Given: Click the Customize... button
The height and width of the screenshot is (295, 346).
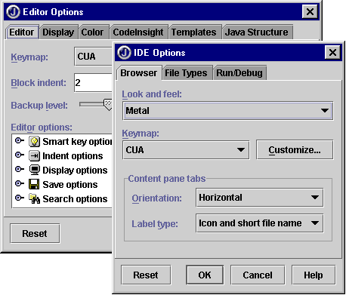Looking at the screenshot, I should 295,150.
